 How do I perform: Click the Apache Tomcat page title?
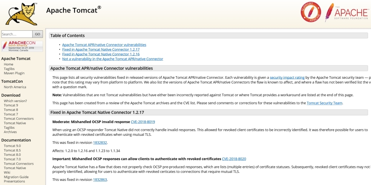(x=73, y=10)
